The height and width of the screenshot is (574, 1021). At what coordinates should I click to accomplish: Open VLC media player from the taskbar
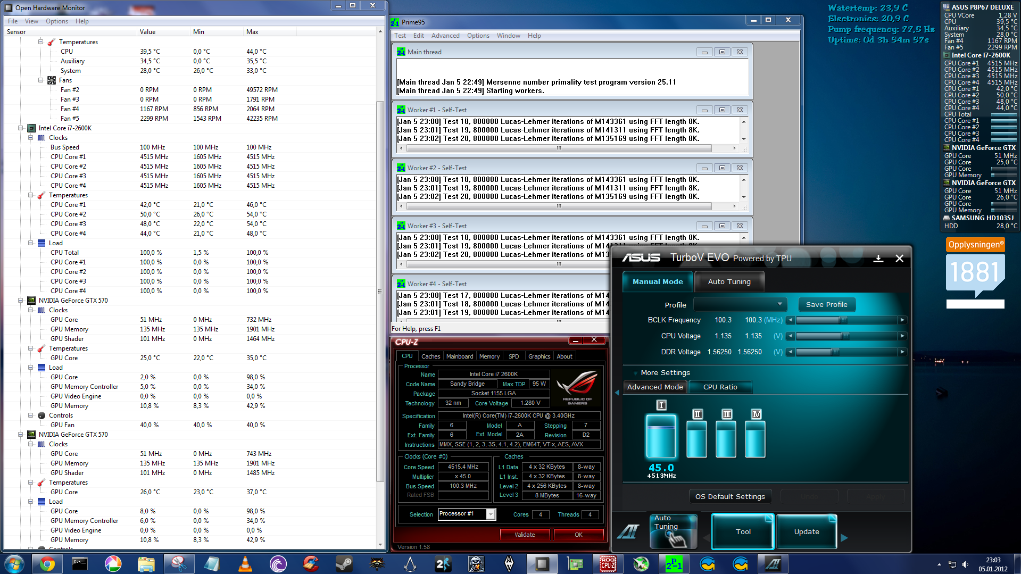coord(245,564)
